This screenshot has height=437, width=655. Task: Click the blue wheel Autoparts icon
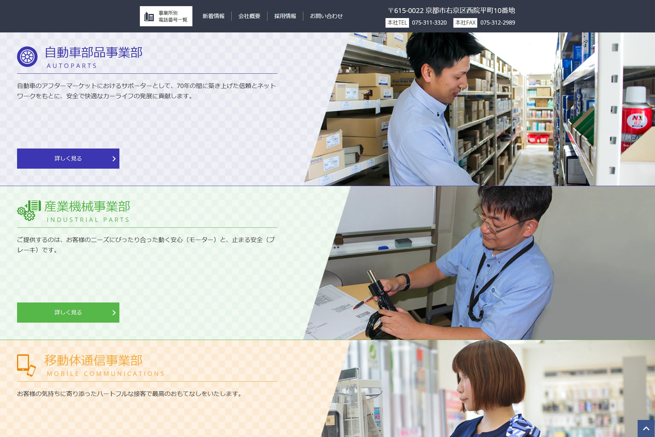[x=27, y=57]
